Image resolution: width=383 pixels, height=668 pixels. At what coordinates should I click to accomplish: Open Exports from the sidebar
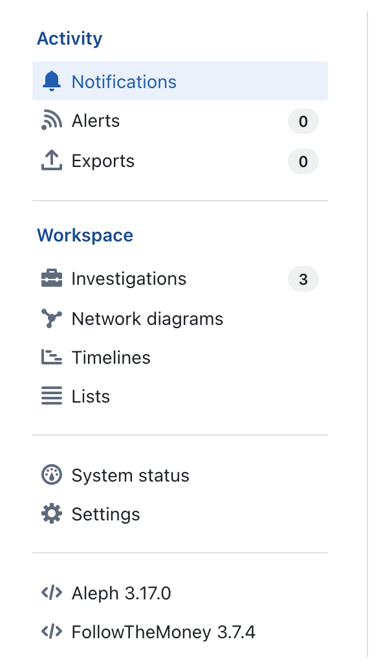coord(181,161)
